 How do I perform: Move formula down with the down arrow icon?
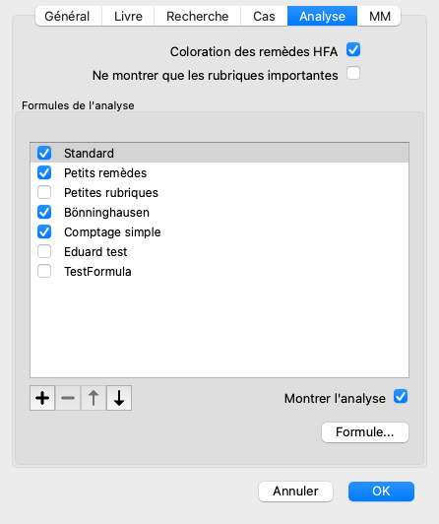pyautogui.click(x=119, y=398)
